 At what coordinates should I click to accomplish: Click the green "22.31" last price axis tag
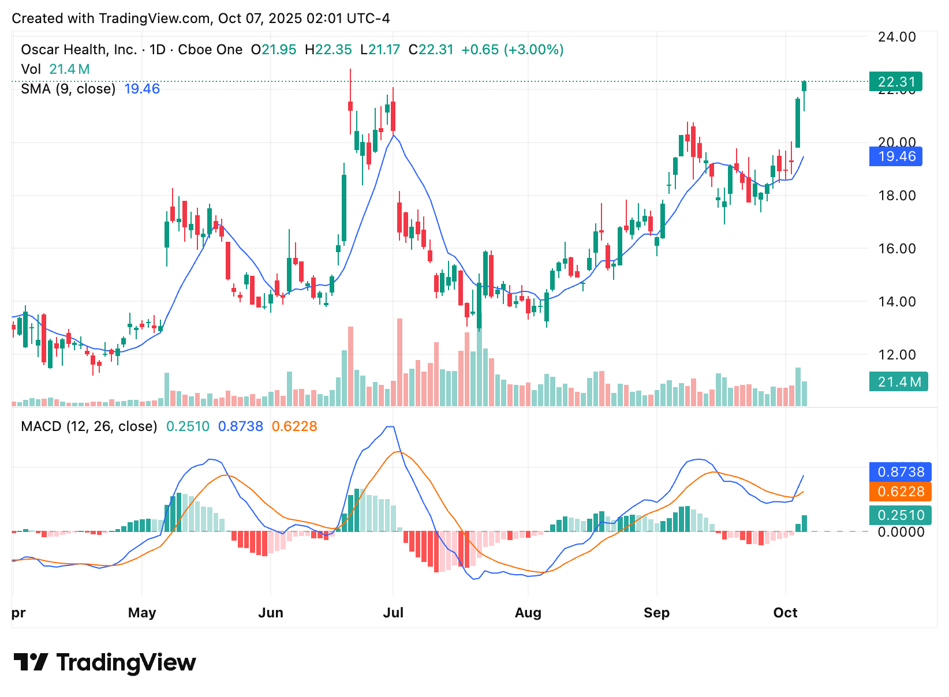[896, 82]
